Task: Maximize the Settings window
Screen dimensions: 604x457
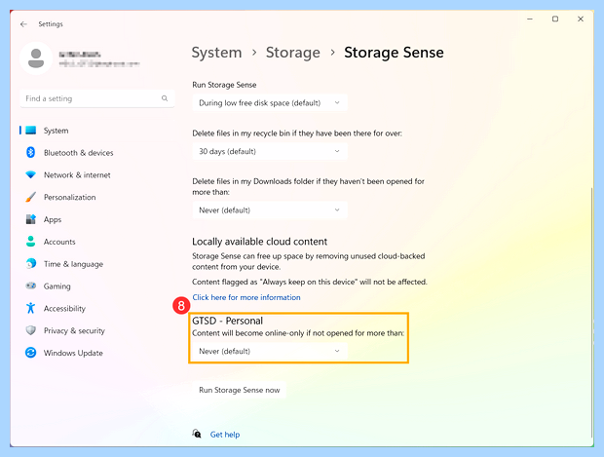Action: [555, 19]
